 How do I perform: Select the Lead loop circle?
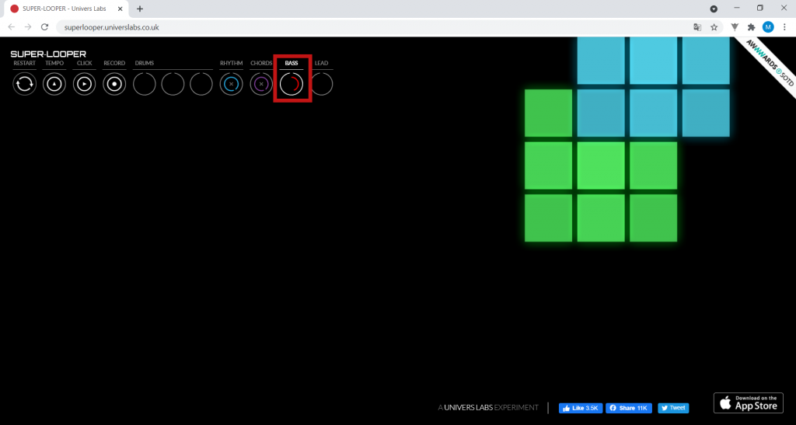[x=321, y=84]
